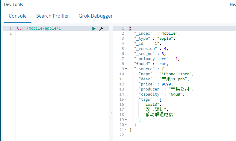The image size is (236, 141).
Task: Open the History link in the top-right corner
Action: 233,4
